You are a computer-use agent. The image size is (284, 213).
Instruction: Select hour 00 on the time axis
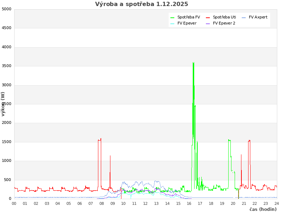[x=14, y=203]
